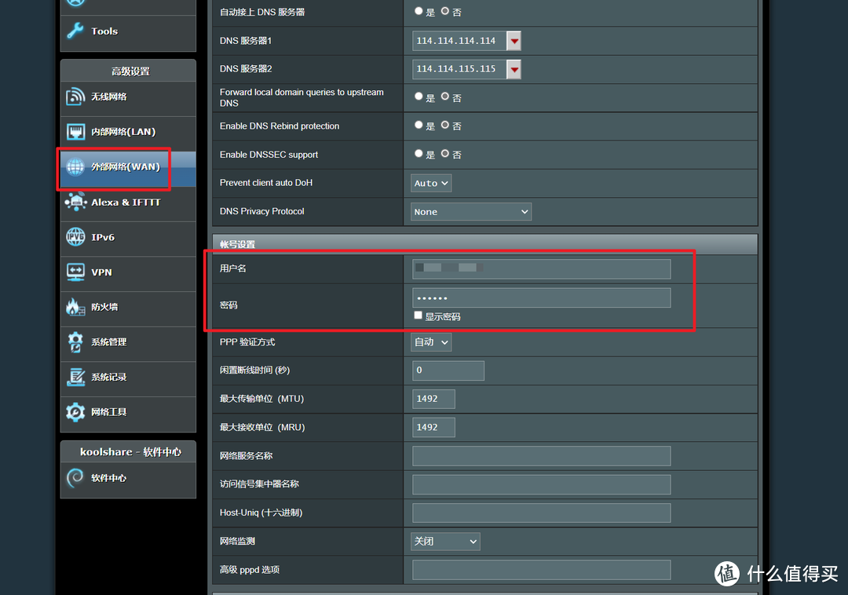Open 网络监测 dropdown
848x595 pixels.
(446, 541)
